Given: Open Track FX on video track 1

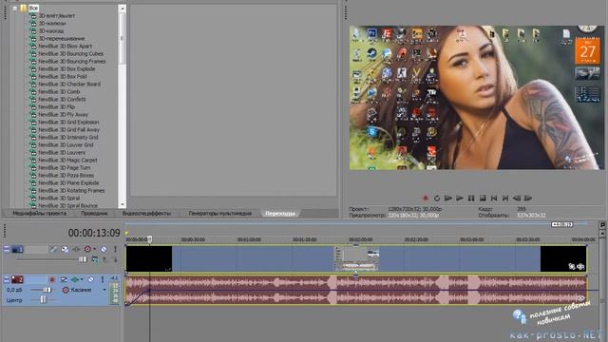Looking at the screenshot, I should coord(76,249).
